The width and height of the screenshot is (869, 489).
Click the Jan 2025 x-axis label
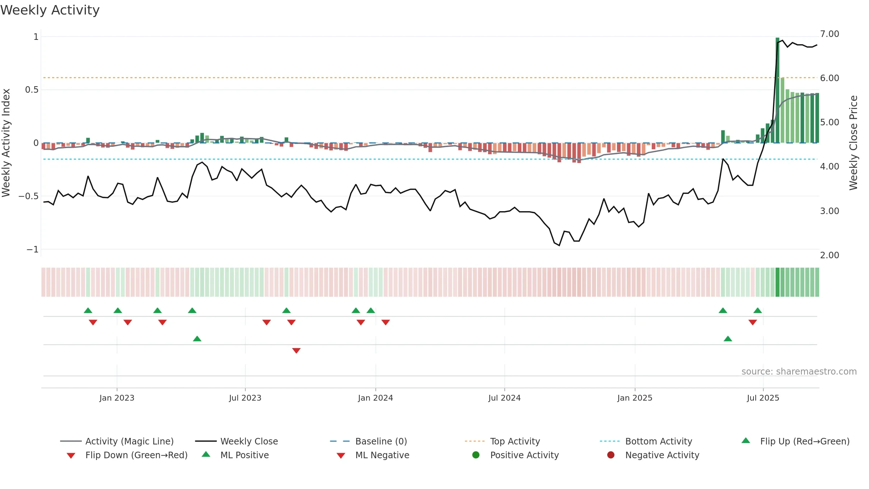[x=635, y=398]
